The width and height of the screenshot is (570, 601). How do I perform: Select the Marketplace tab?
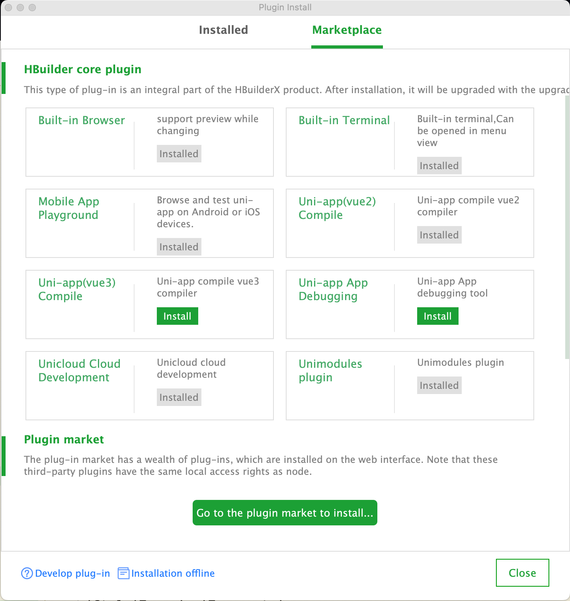(x=347, y=30)
